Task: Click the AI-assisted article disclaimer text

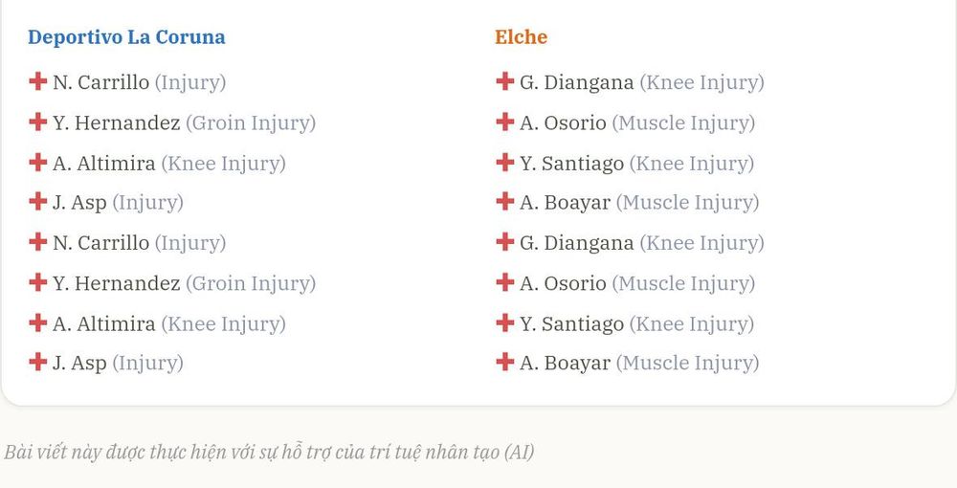Action: pos(269,452)
